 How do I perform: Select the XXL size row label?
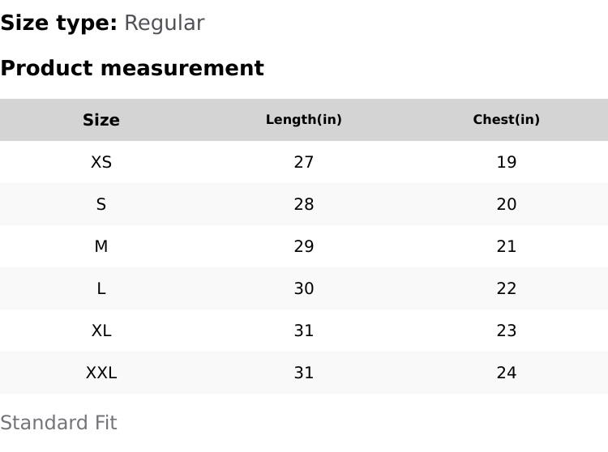[x=101, y=373]
